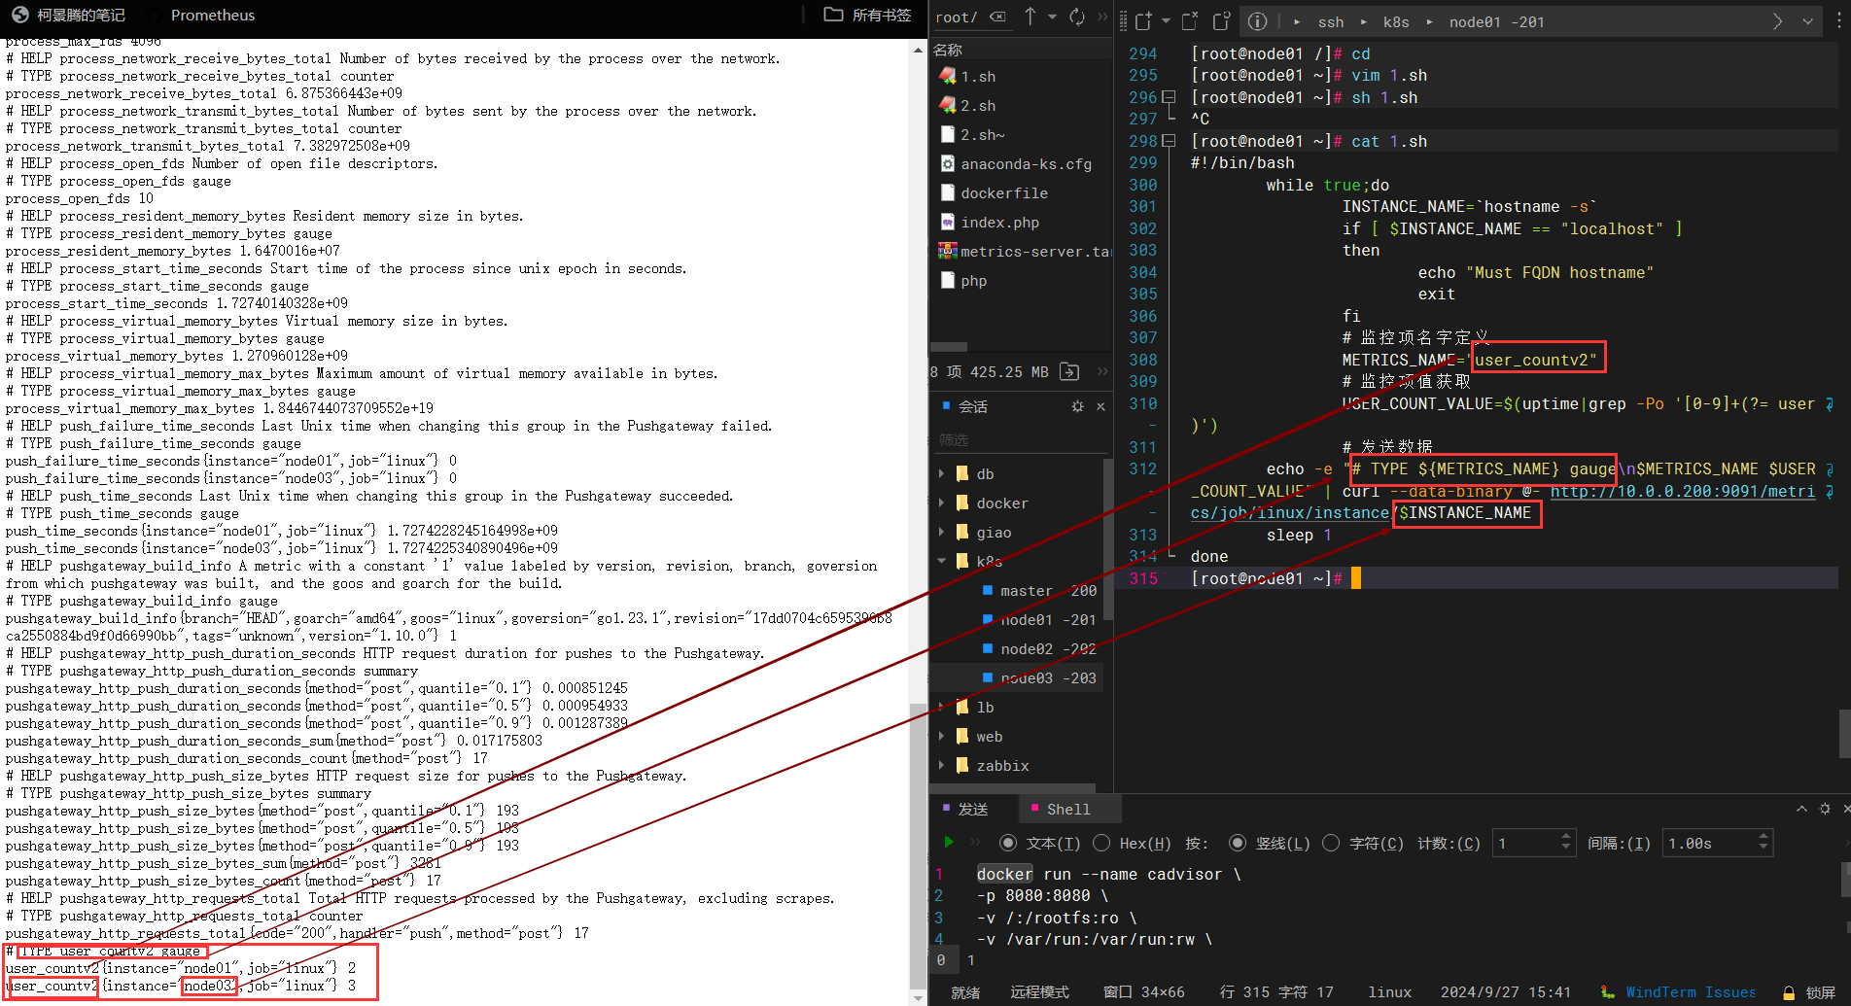Screen dimensions: 1851x1006
Task: Open the new-session dropdown arrow
Action: tap(1166, 21)
